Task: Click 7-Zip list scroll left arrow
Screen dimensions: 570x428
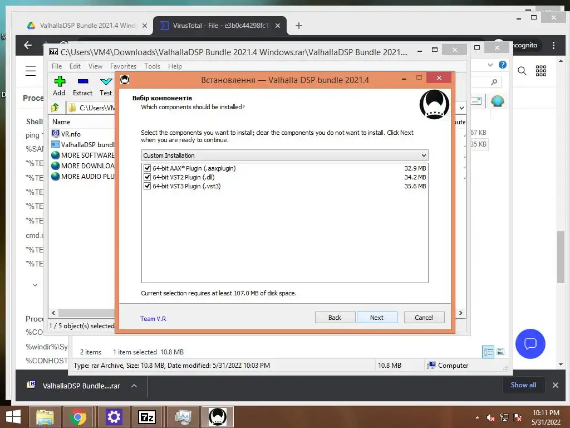Action: 54,313
